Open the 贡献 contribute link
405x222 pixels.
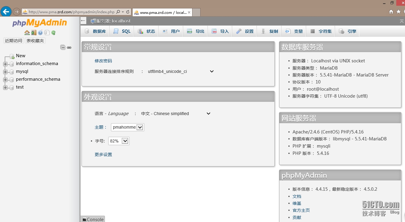(297, 217)
